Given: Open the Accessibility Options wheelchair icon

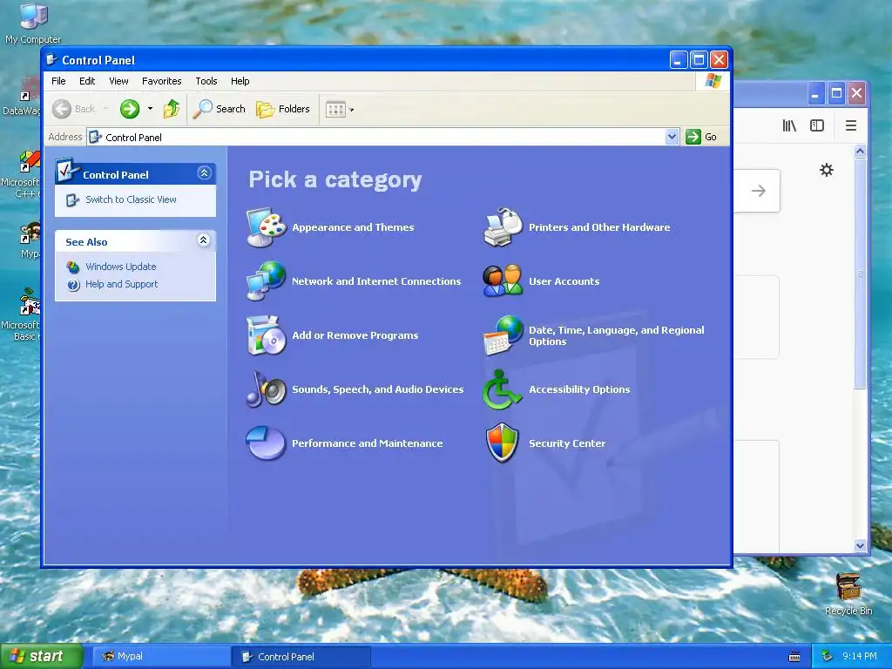Looking at the screenshot, I should click(502, 389).
